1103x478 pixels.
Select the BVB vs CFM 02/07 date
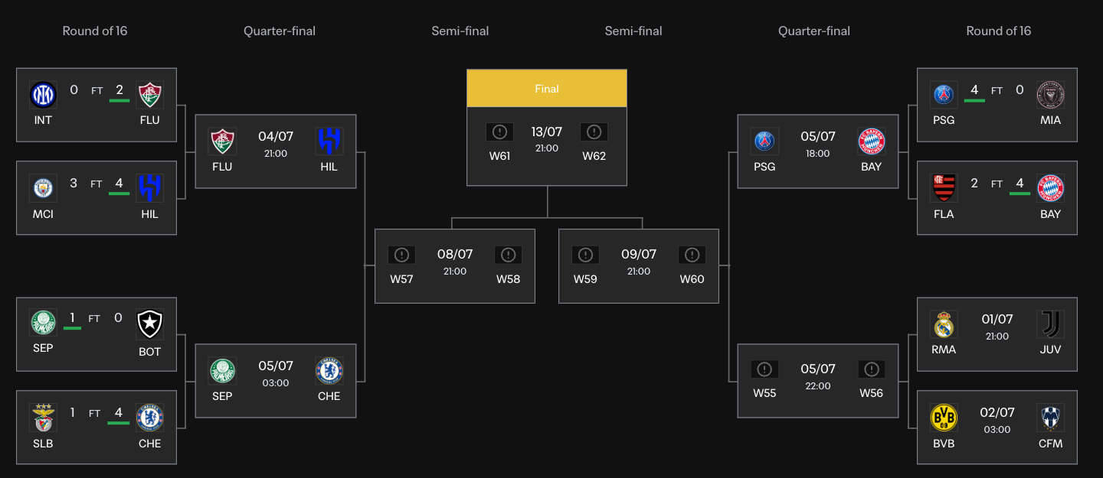click(x=997, y=412)
